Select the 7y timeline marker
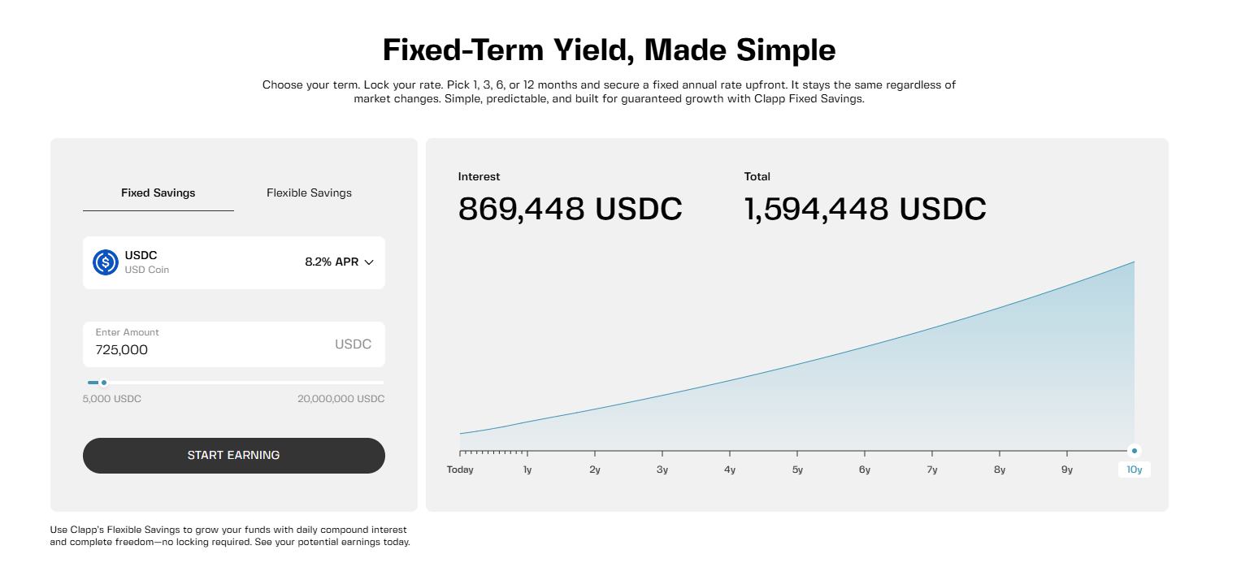The width and height of the screenshot is (1254, 567). (932, 470)
